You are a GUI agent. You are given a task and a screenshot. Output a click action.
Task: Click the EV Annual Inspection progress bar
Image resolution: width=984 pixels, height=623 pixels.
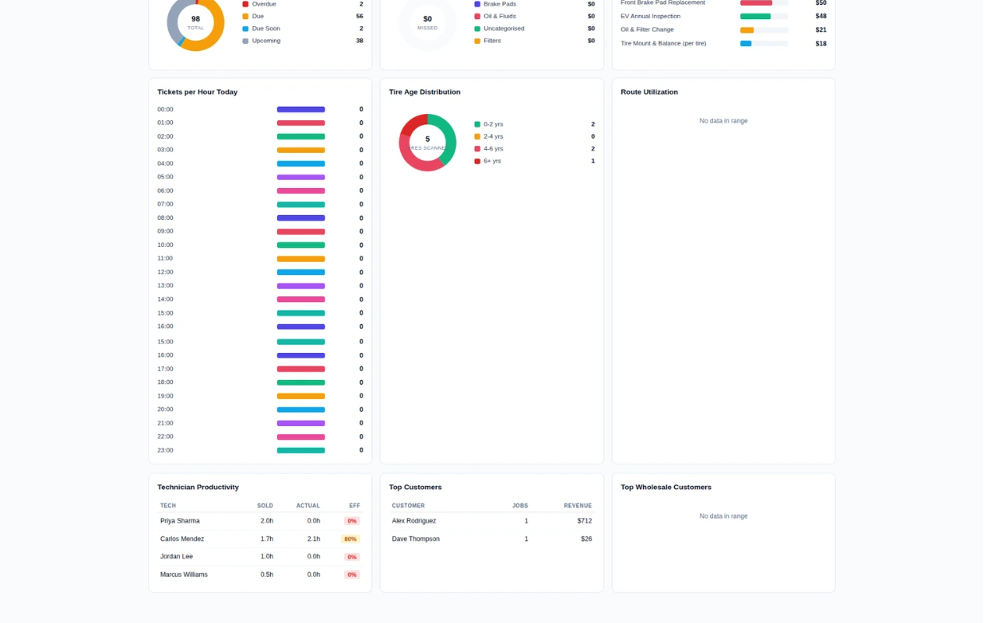(764, 16)
